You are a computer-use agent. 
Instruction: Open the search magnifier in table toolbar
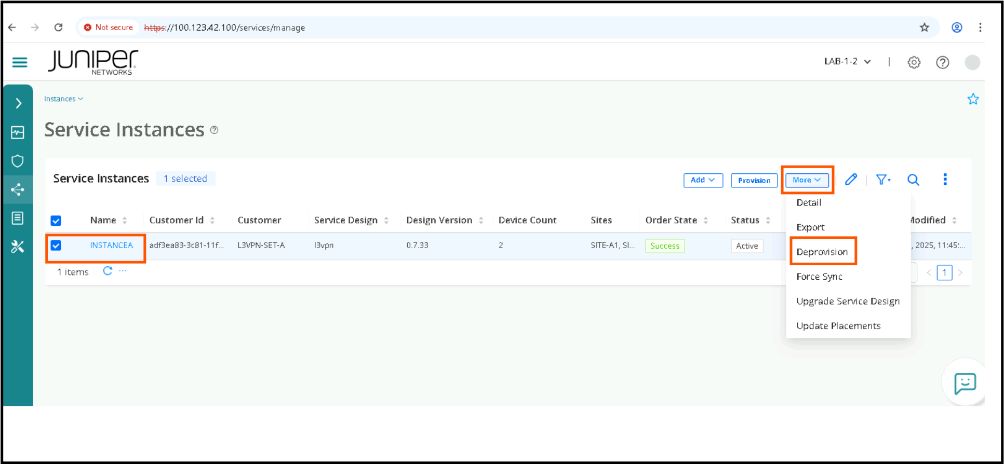click(x=913, y=180)
